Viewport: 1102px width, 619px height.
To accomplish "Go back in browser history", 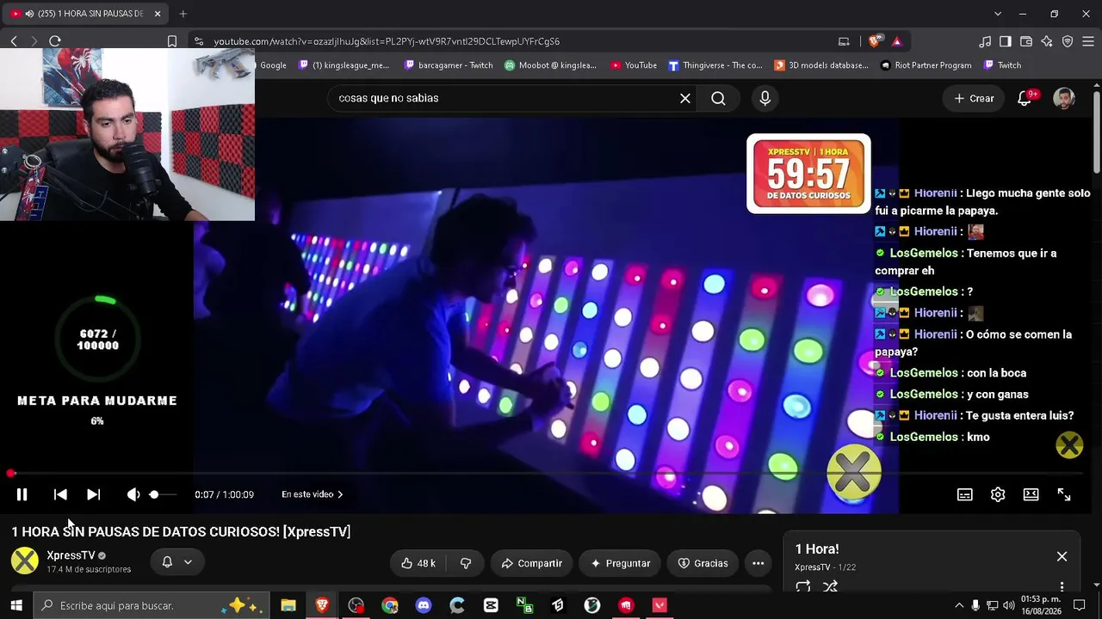I will pos(14,41).
